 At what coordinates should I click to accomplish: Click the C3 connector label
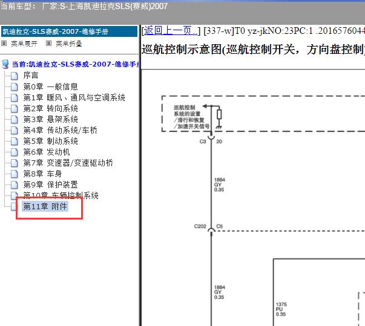[203, 142]
